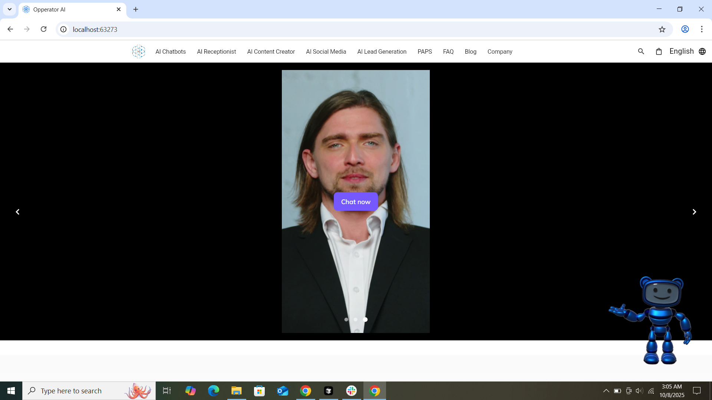This screenshot has height=400, width=712.
Task: Select the third carousel dot indicator
Action: (365, 319)
